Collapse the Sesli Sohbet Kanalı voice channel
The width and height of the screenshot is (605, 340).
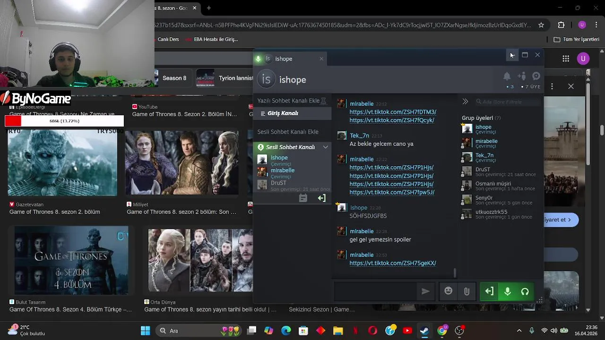(x=325, y=147)
